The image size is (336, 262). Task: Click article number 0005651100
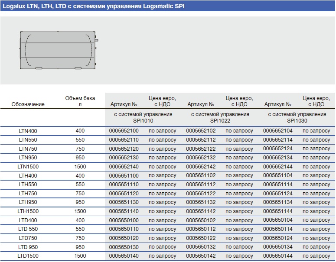tap(124, 175)
